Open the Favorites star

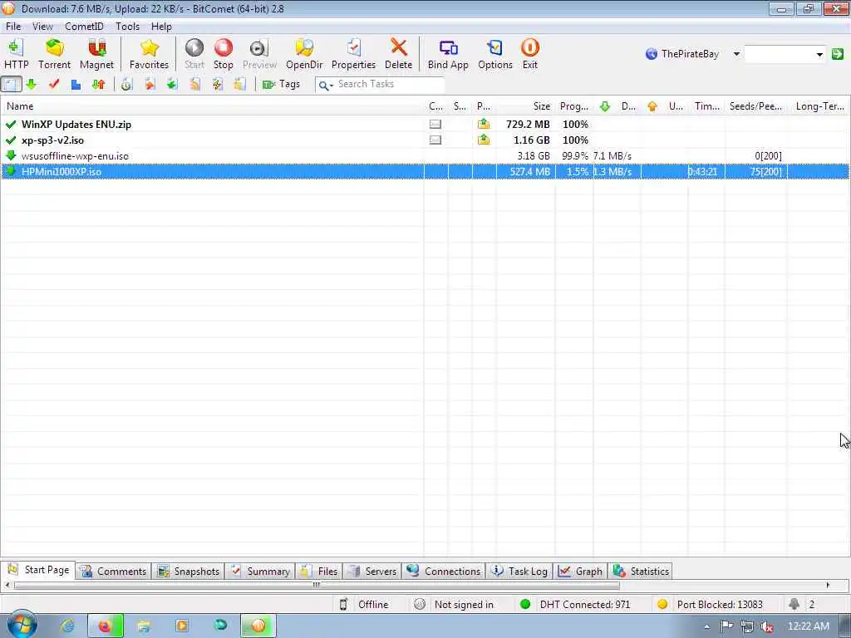point(150,54)
